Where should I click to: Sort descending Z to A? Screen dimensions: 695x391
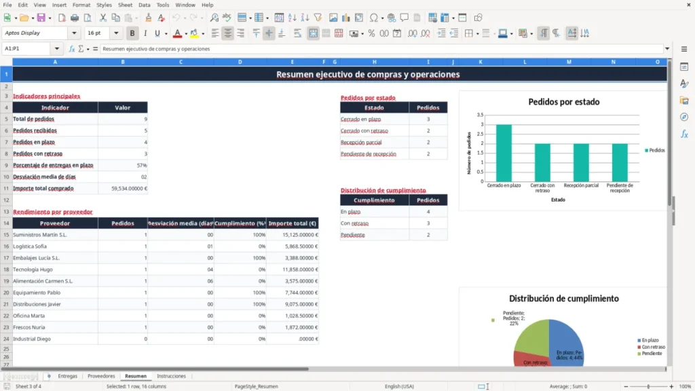[x=305, y=18]
